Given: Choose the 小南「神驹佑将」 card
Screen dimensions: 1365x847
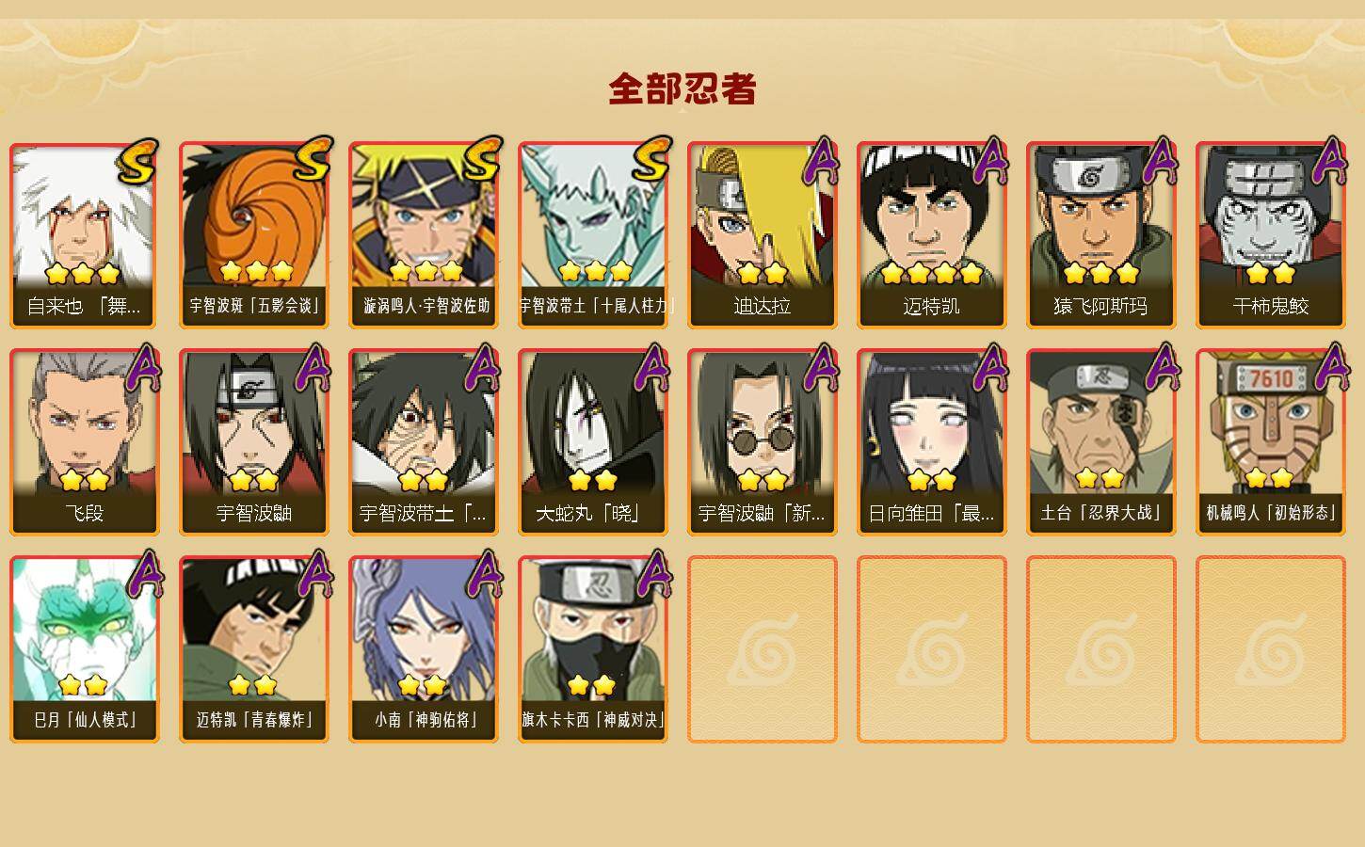Looking at the screenshot, I should (424, 649).
